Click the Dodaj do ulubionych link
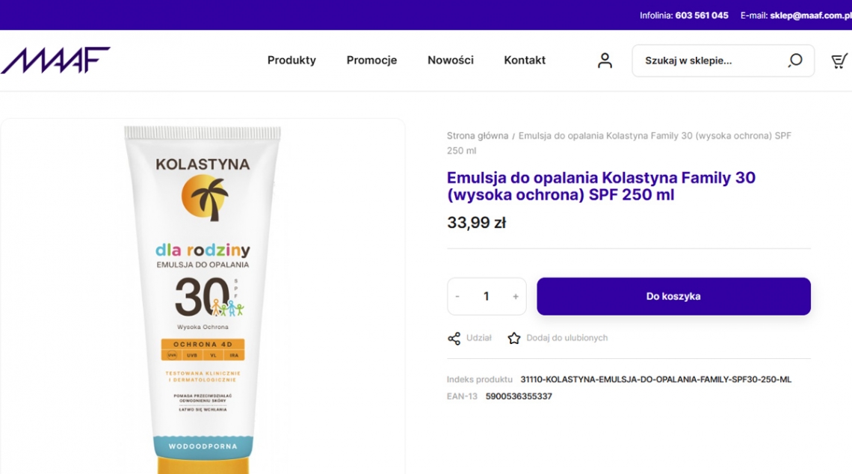 tap(567, 338)
